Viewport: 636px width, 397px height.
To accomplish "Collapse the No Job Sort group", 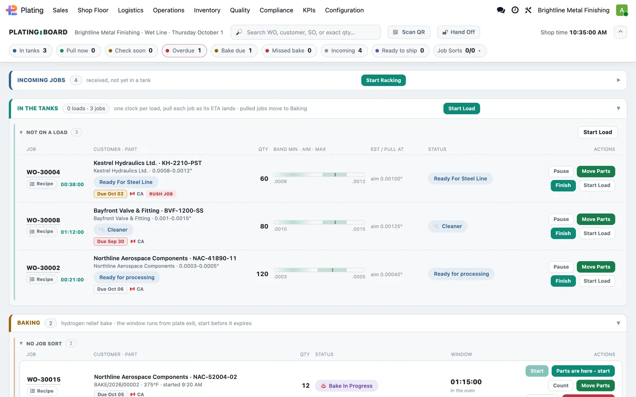I will (x=21, y=344).
